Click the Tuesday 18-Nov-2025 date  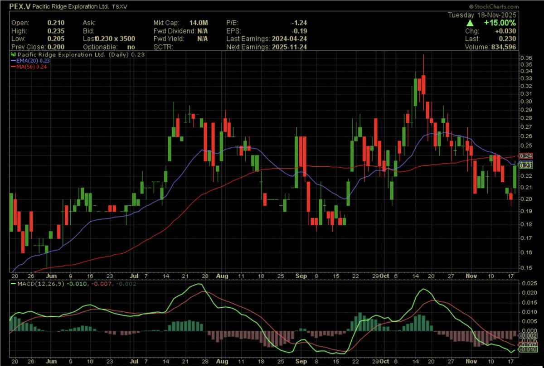coord(482,15)
